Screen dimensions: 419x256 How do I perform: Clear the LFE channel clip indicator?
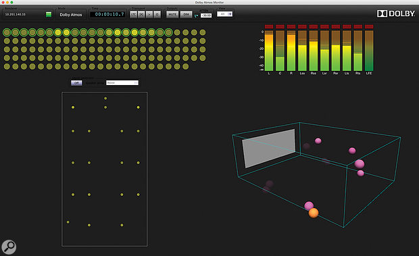pos(369,26)
